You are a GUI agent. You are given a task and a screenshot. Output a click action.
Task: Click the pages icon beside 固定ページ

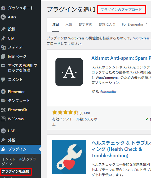[x=3, y=56]
